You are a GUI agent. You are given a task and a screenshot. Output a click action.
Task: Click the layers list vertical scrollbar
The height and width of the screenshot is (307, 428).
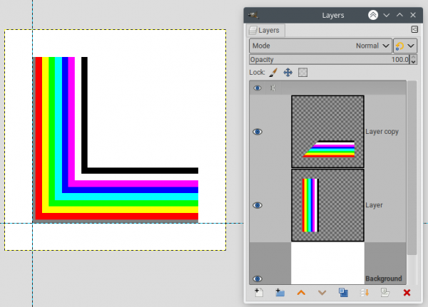click(x=412, y=167)
